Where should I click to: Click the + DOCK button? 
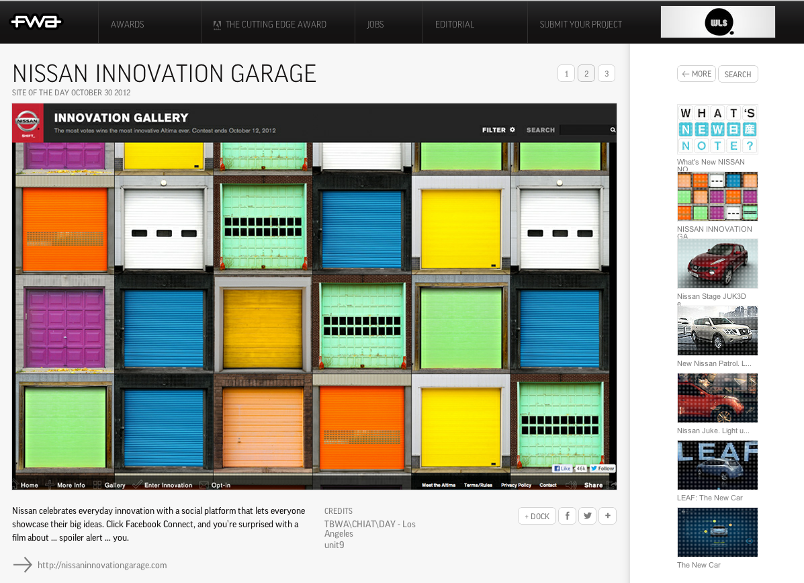537,516
